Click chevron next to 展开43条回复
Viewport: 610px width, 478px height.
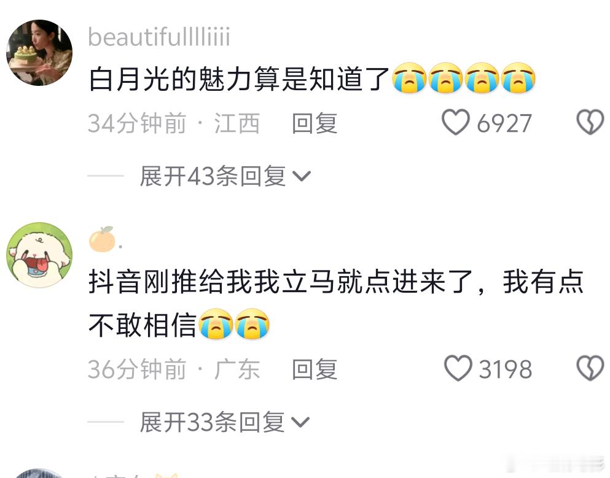(x=302, y=177)
